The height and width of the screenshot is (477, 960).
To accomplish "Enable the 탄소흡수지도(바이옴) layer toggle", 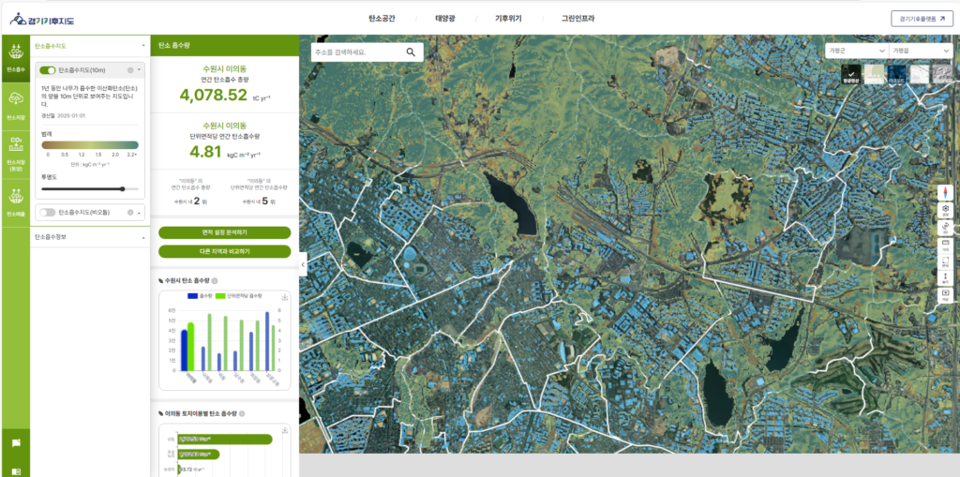I will [x=48, y=213].
